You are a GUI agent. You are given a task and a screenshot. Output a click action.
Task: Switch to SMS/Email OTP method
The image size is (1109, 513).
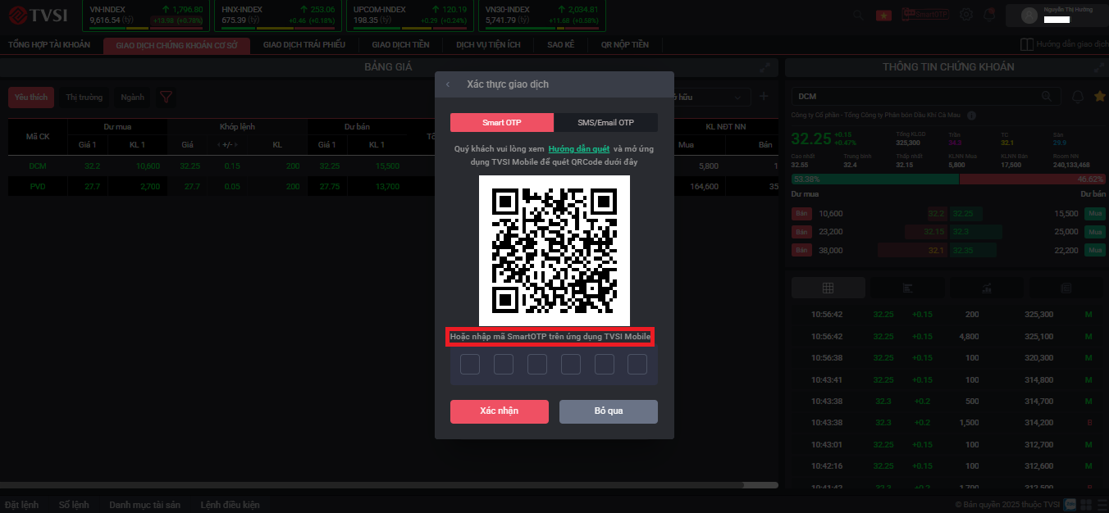point(605,123)
